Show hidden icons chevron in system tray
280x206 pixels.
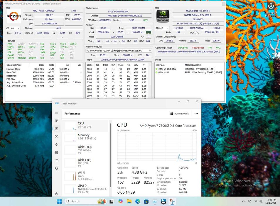pyautogui.click(x=243, y=201)
